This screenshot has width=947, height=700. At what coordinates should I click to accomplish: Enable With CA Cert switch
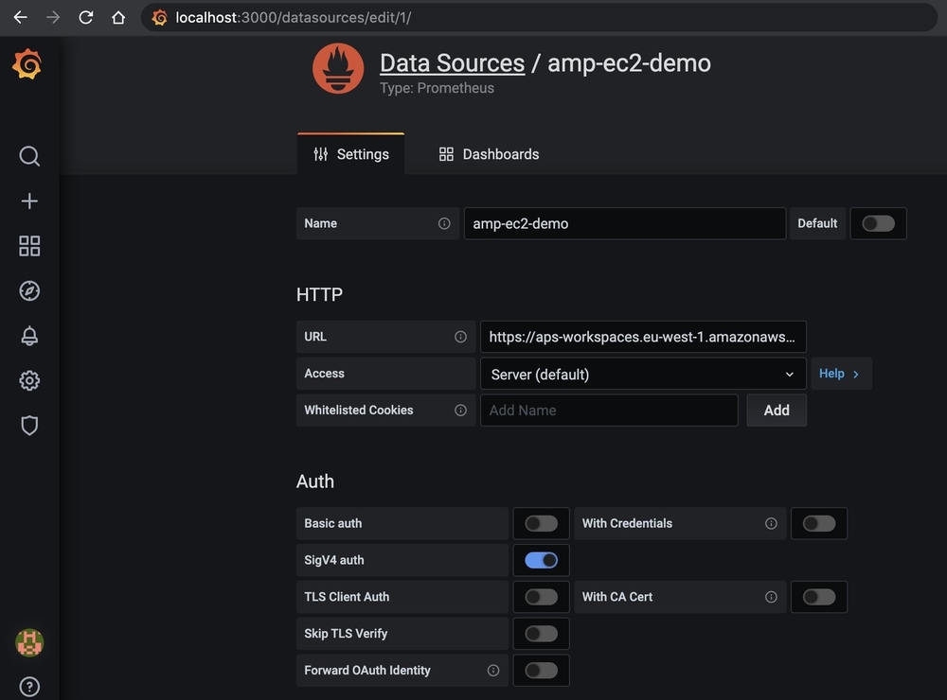pos(819,597)
